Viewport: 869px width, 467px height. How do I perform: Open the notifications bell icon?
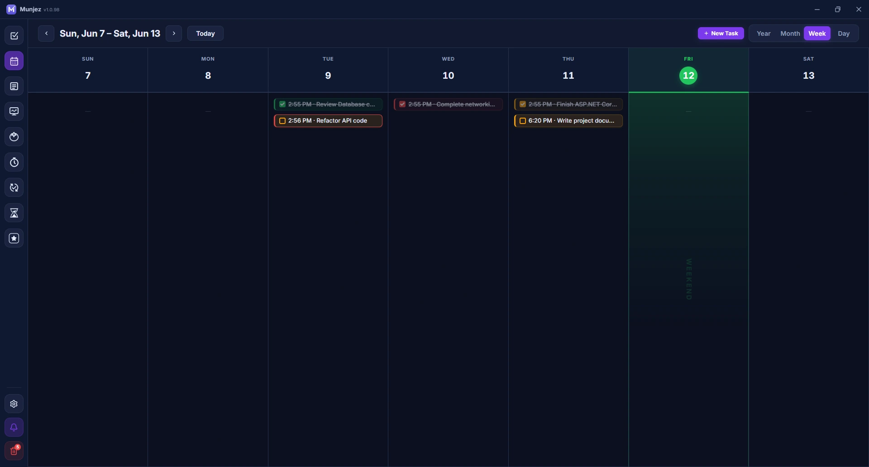pos(14,428)
